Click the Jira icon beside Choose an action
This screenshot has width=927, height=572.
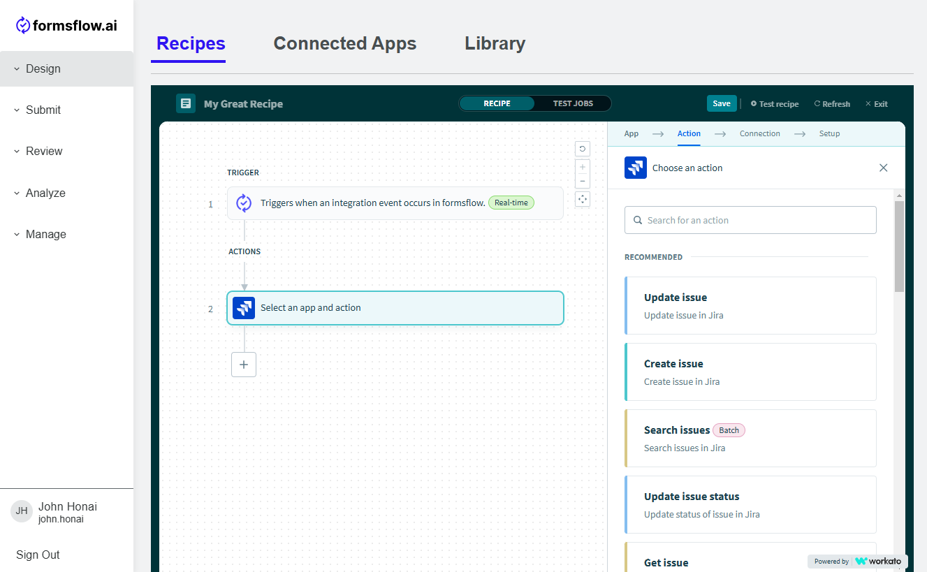pos(636,168)
